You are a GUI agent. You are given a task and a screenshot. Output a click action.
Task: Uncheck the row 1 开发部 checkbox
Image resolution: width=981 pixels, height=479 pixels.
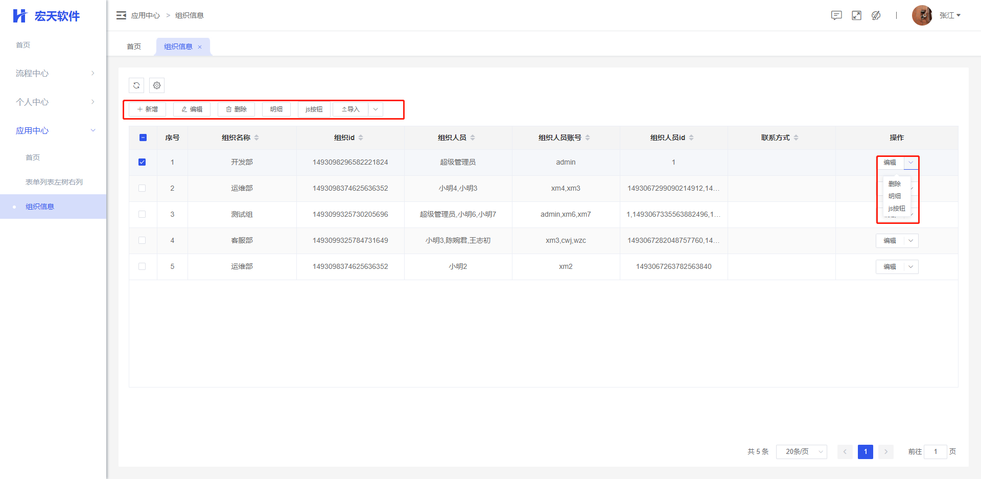142,162
